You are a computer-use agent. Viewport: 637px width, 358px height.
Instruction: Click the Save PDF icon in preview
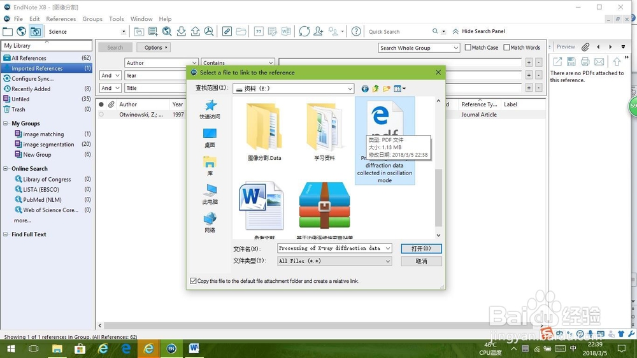point(571,61)
